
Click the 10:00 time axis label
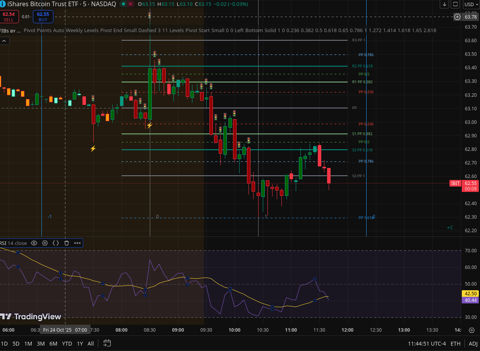pos(235,330)
